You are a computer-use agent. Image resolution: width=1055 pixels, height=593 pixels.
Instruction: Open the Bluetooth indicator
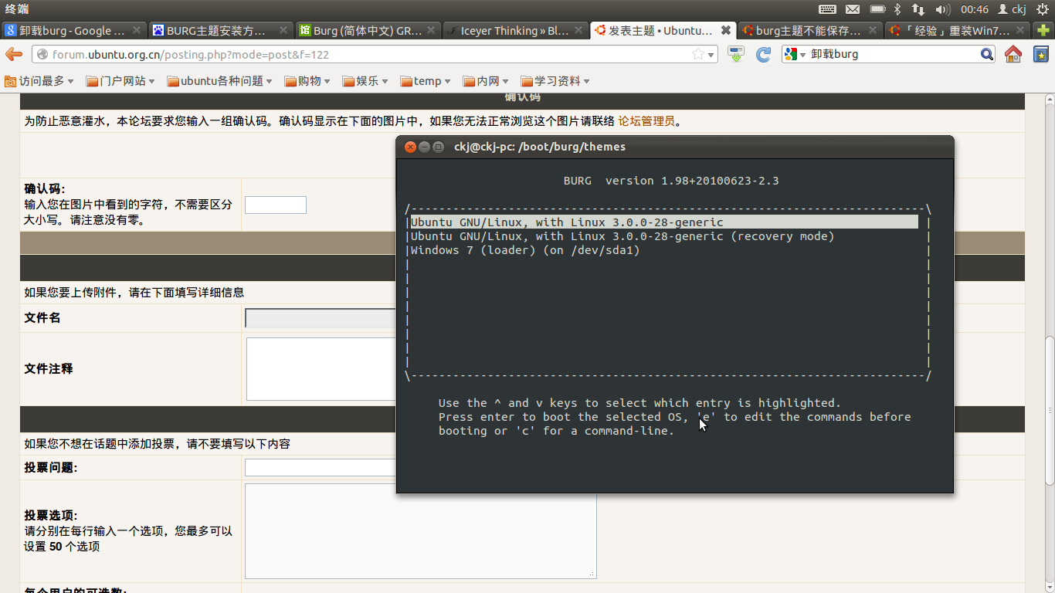897,9
